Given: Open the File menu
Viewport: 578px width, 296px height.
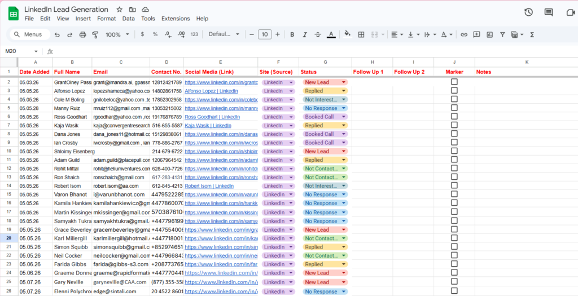Looking at the screenshot, I should tap(29, 19).
